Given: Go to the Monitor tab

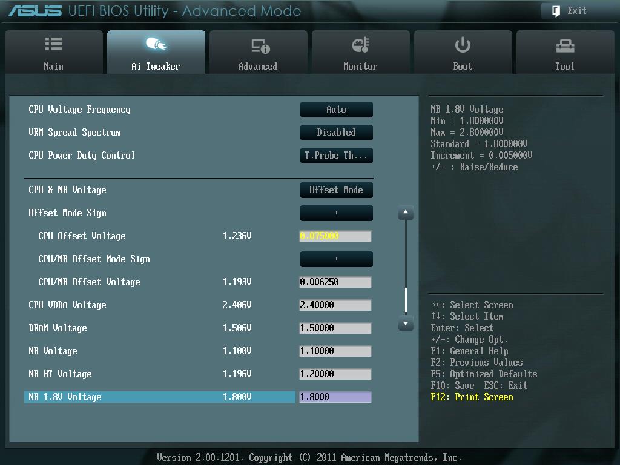Looking at the screenshot, I should click(x=361, y=52).
